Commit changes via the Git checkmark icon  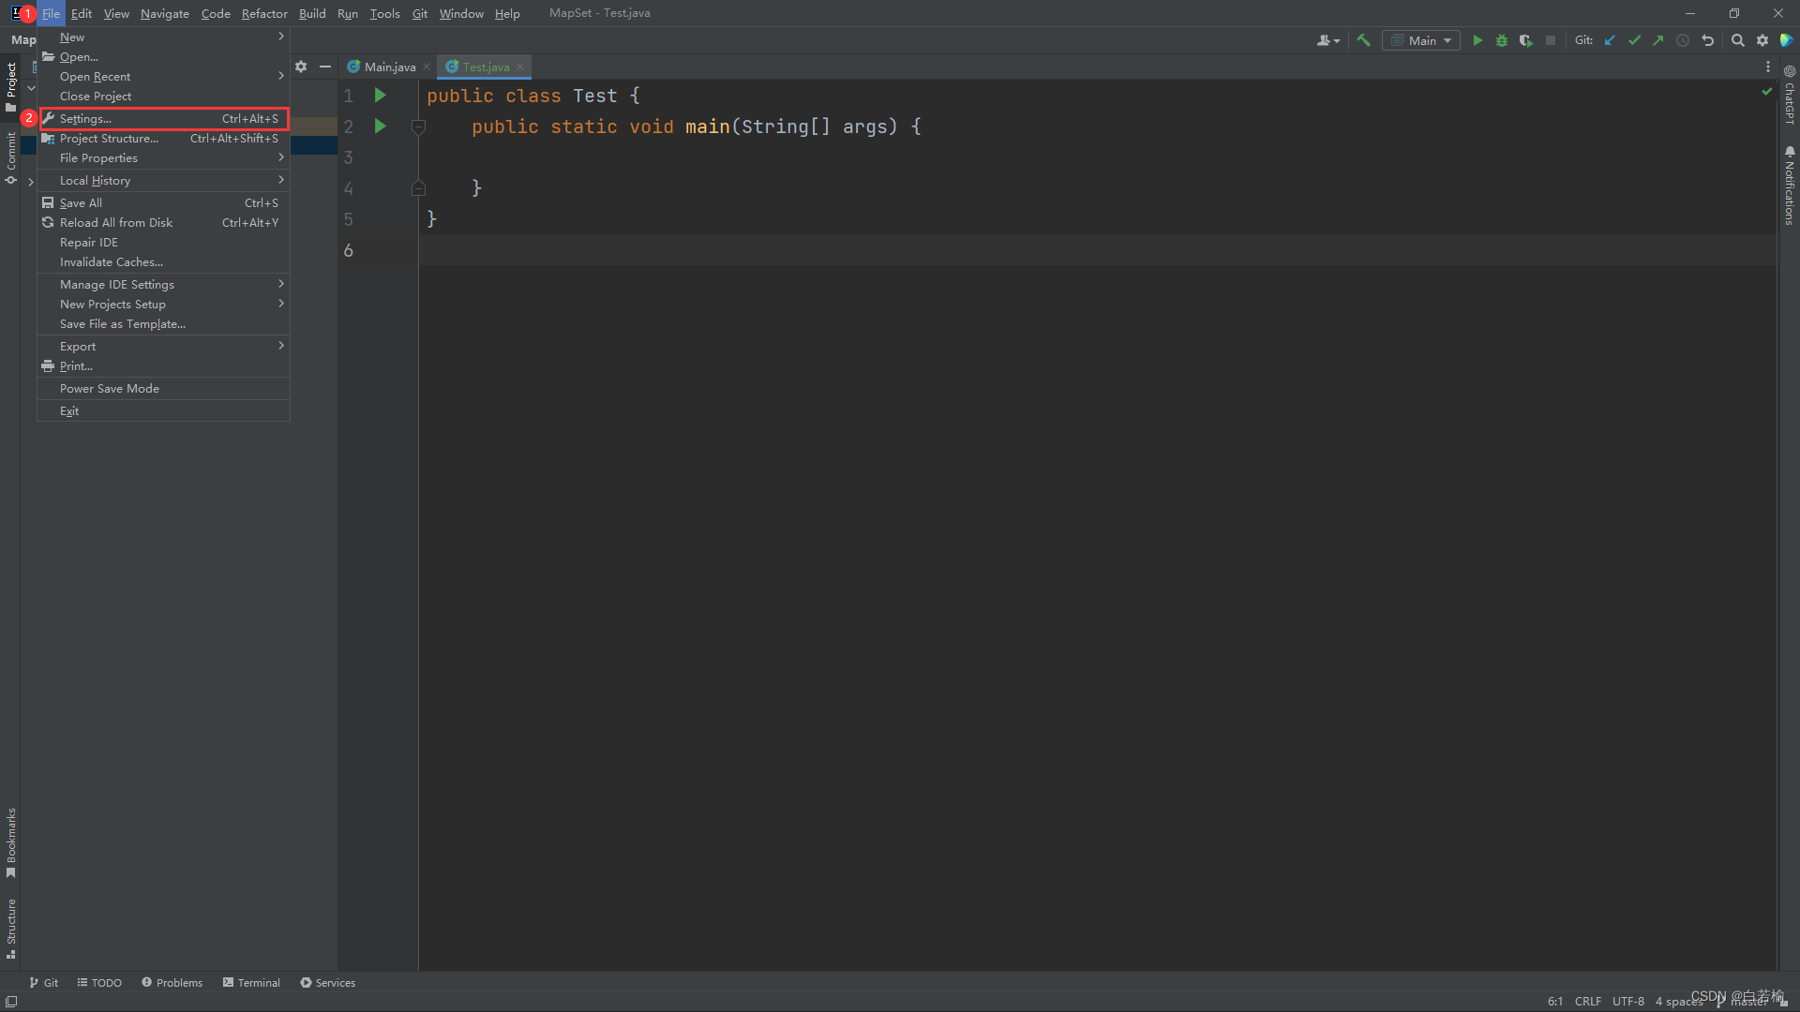pos(1635,40)
